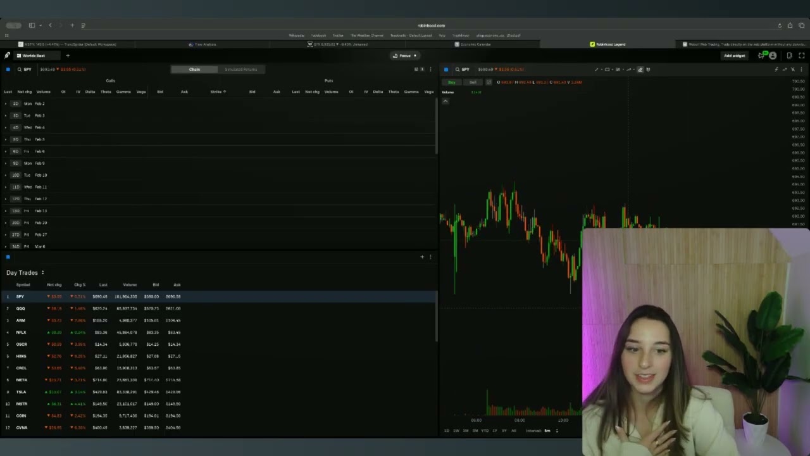810x456 pixels.
Task: Click the notifications megaphone icon
Action: (x=761, y=56)
